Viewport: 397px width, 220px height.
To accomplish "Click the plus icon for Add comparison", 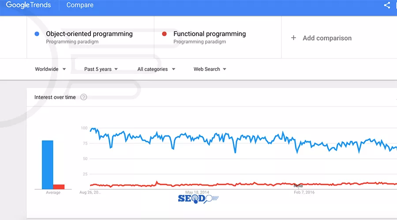I will (x=293, y=38).
